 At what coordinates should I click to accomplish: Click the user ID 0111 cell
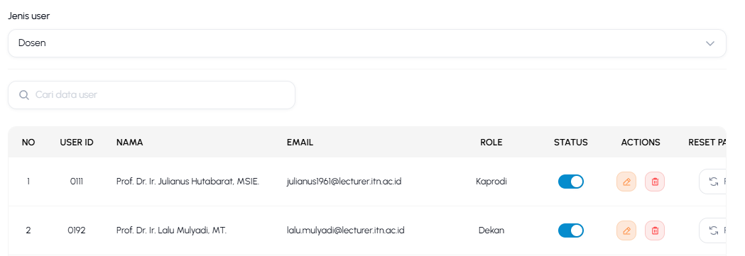(x=77, y=182)
